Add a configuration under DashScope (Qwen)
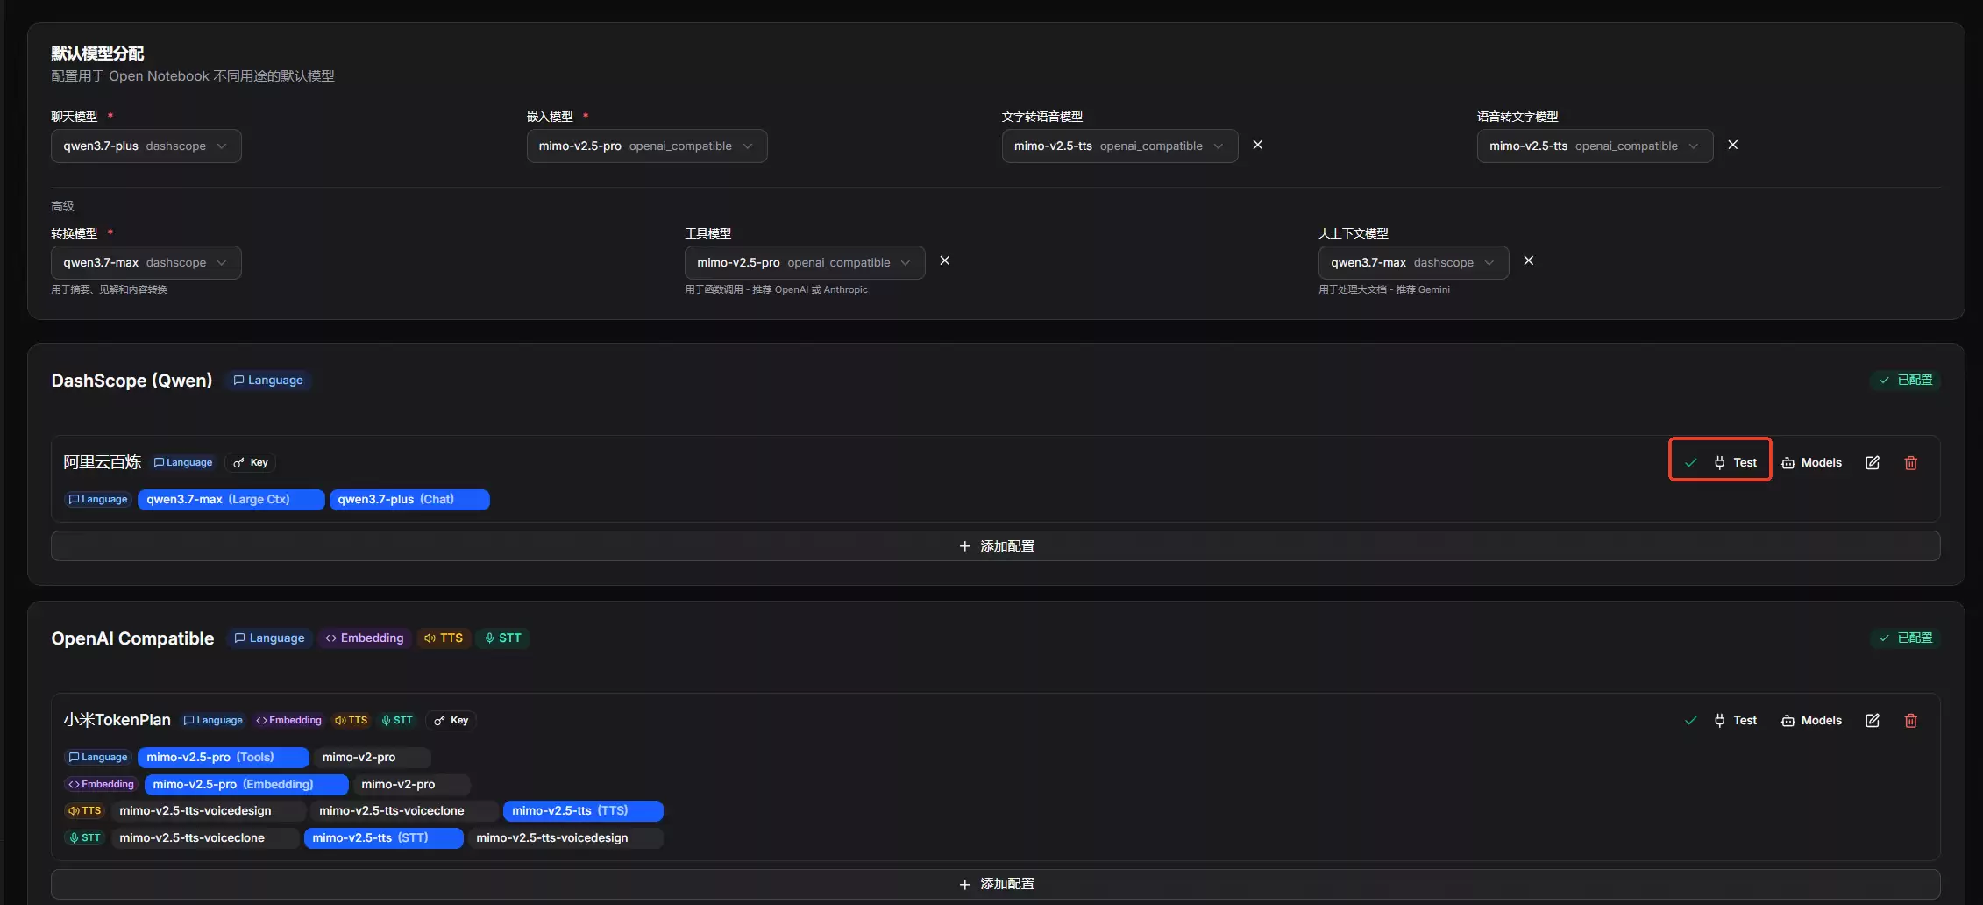Screen dimensions: 1983x905 coord(996,546)
